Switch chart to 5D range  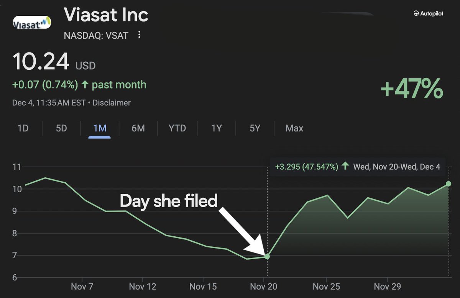click(x=61, y=128)
